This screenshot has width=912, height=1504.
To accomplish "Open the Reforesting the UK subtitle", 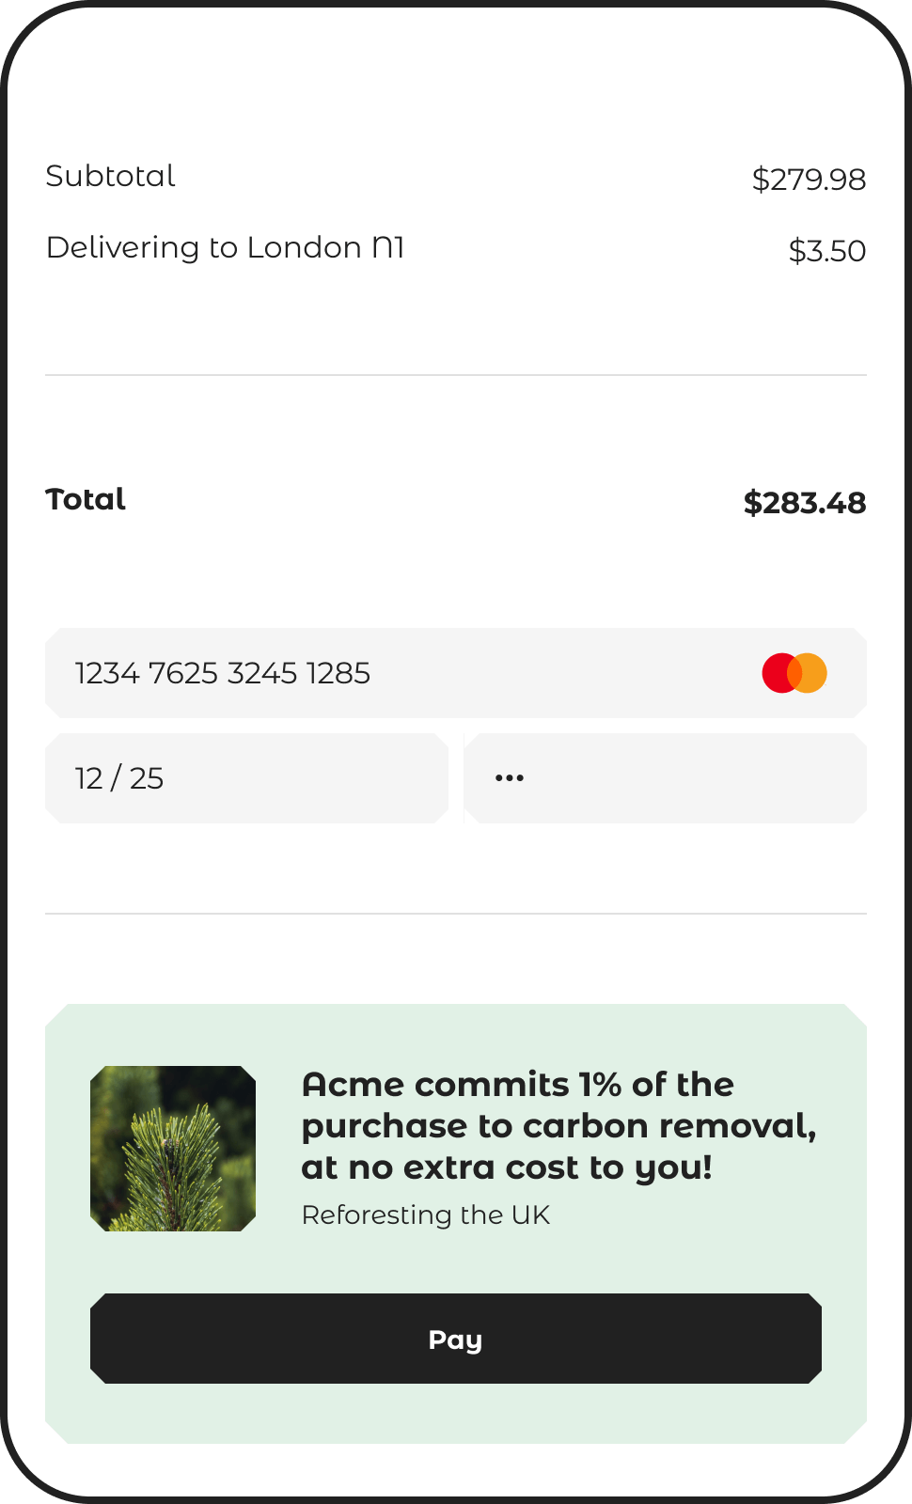I will pyautogui.click(x=425, y=1214).
